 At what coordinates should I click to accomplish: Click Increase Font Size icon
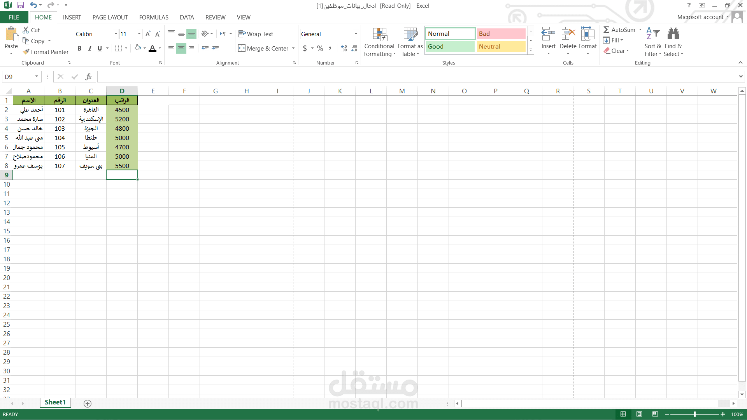tap(148, 34)
